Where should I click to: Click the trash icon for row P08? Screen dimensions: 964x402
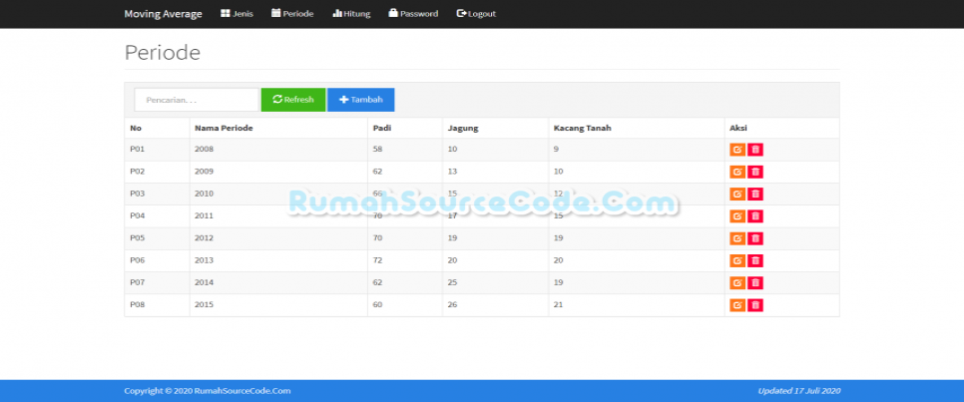(x=755, y=305)
